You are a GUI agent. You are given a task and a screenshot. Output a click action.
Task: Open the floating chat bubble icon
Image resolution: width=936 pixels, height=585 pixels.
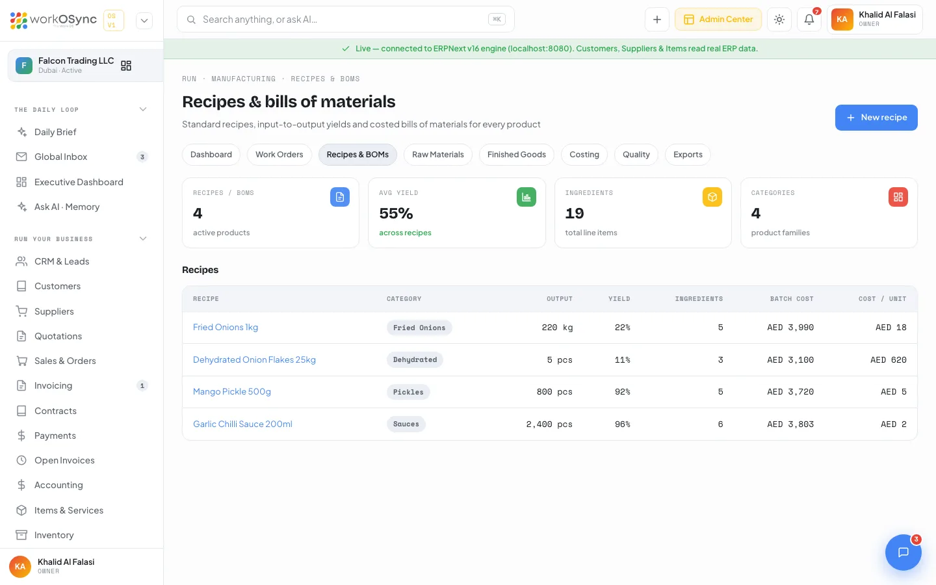click(903, 552)
